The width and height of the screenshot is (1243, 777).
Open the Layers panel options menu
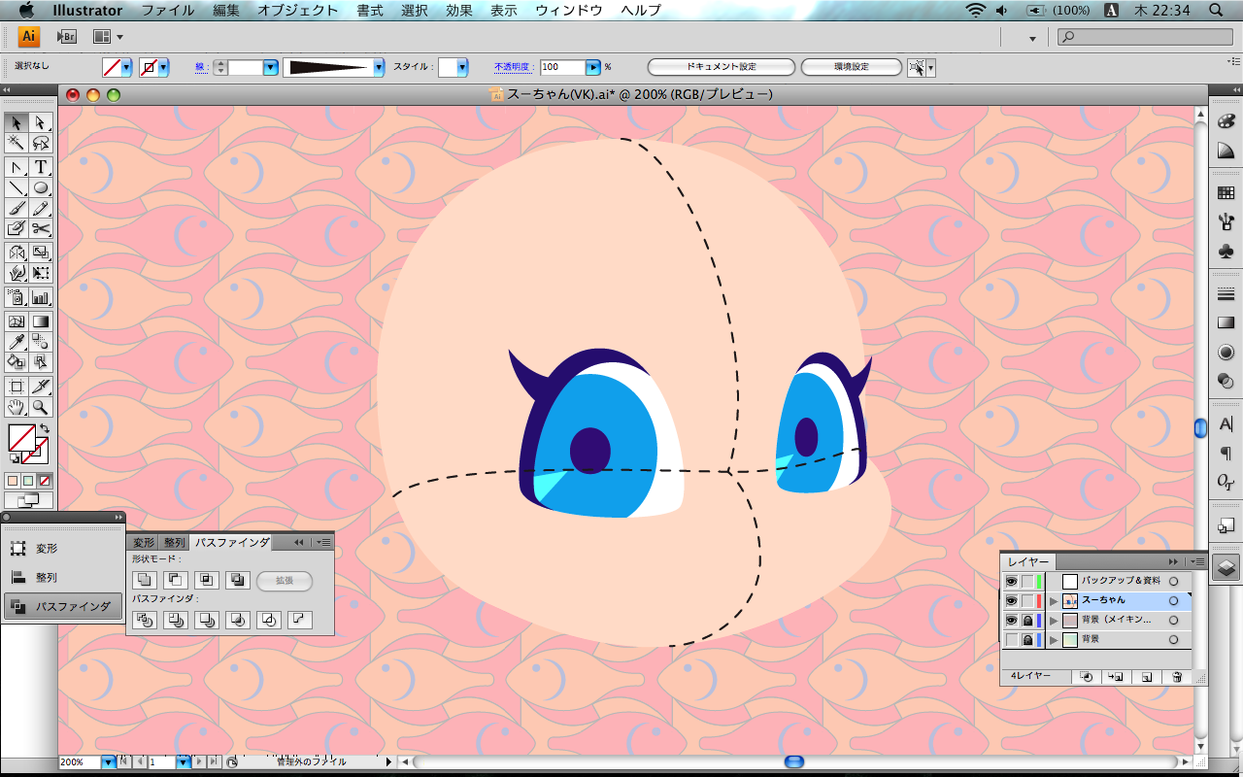[x=1197, y=561]
